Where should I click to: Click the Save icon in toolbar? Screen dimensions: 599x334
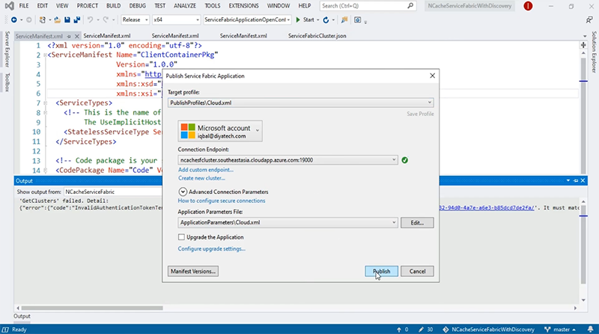[x=67, y=20]
